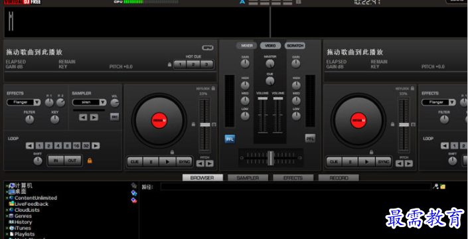Image resolution: width=468 pixels, height=239 pixels.
Task: Expand the 桌面 tree node
Action: coord(7,192)
